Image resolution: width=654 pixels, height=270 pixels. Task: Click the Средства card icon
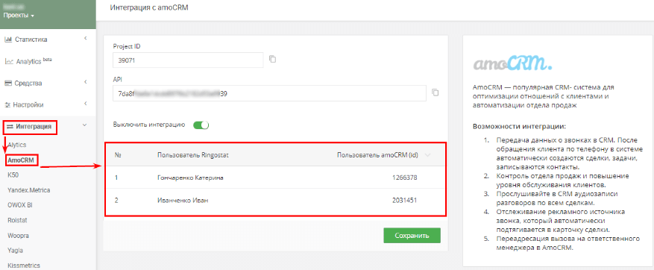tap(8, 83)
